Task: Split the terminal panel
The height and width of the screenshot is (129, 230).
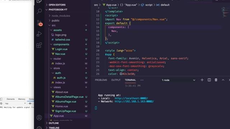Action: pos(209,80)
